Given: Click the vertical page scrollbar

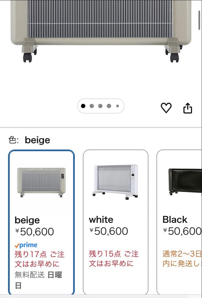Looking at the screenshot, I should 200,20.
